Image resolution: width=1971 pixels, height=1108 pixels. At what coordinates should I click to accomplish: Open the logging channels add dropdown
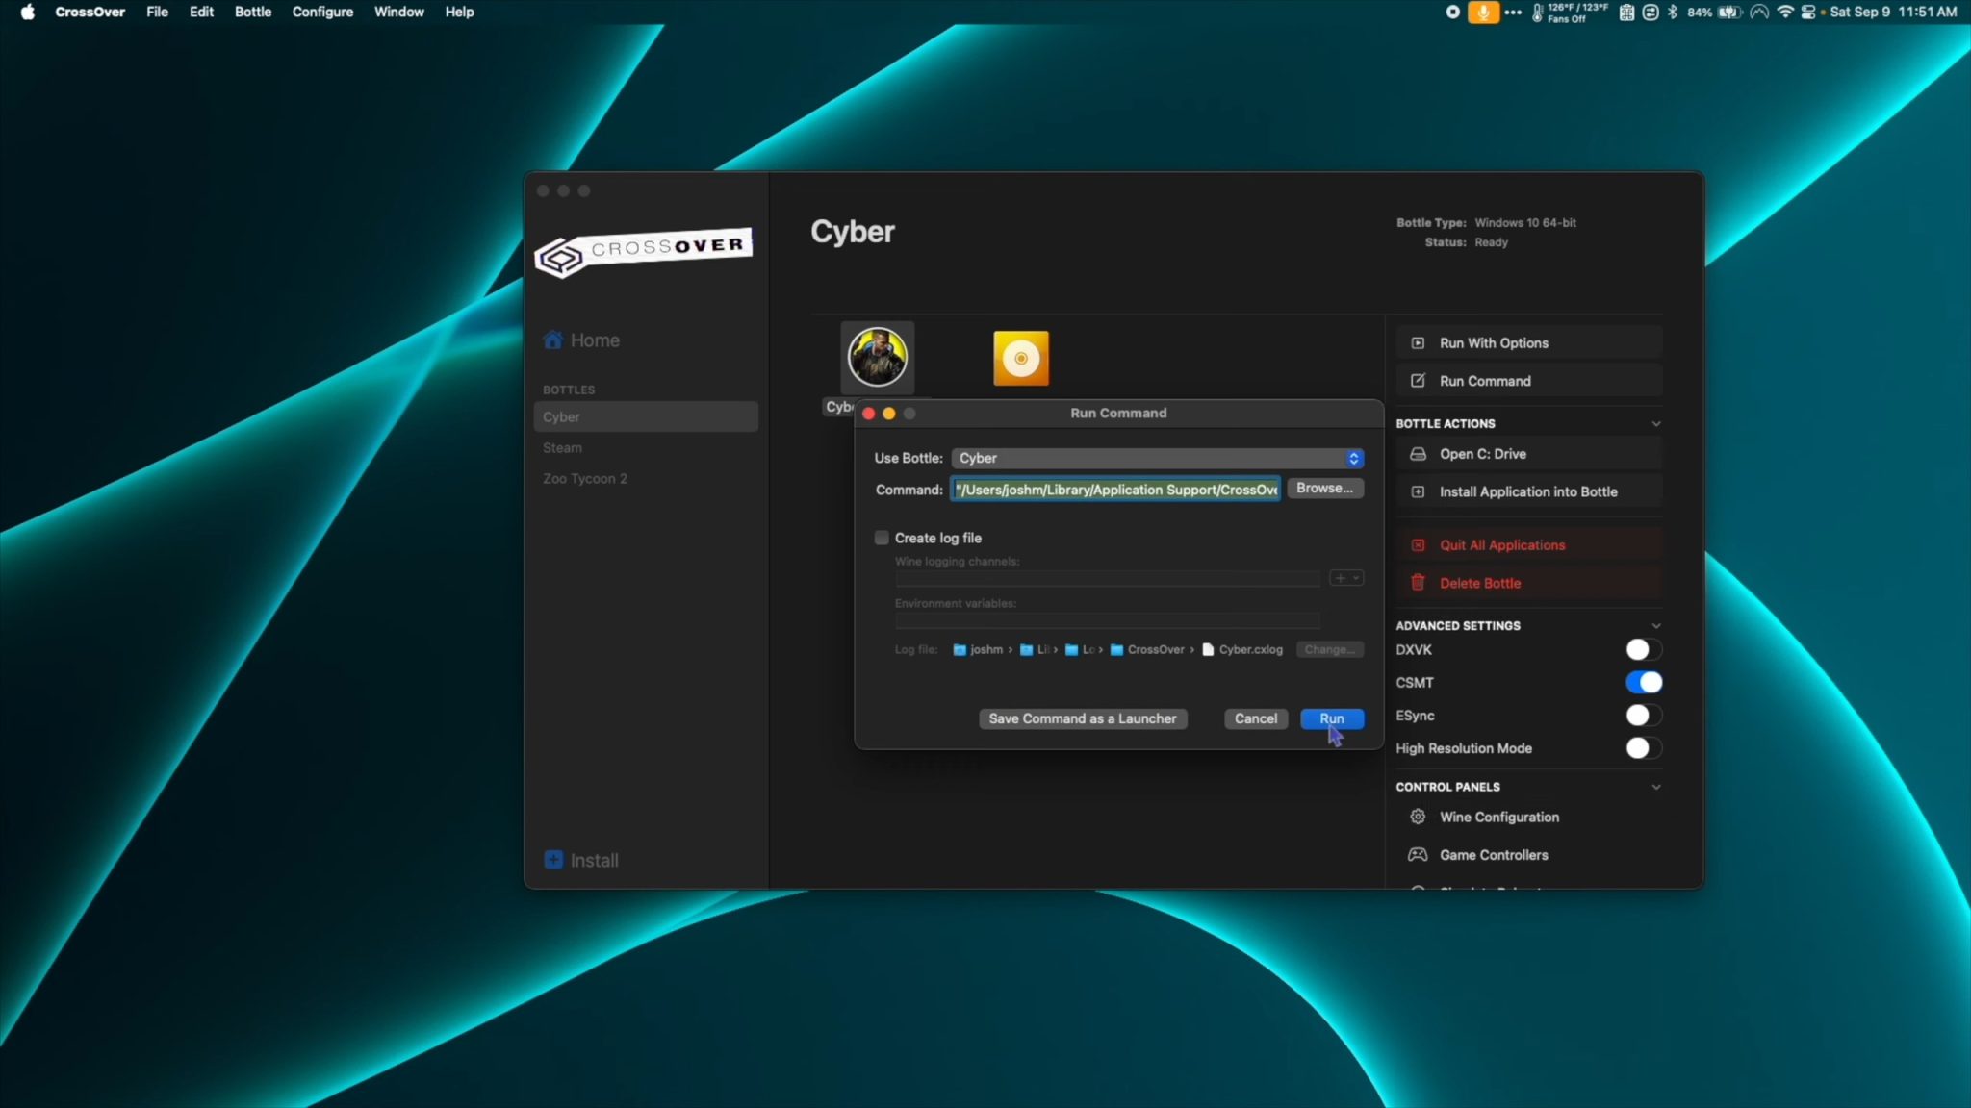coord(1346,578)
